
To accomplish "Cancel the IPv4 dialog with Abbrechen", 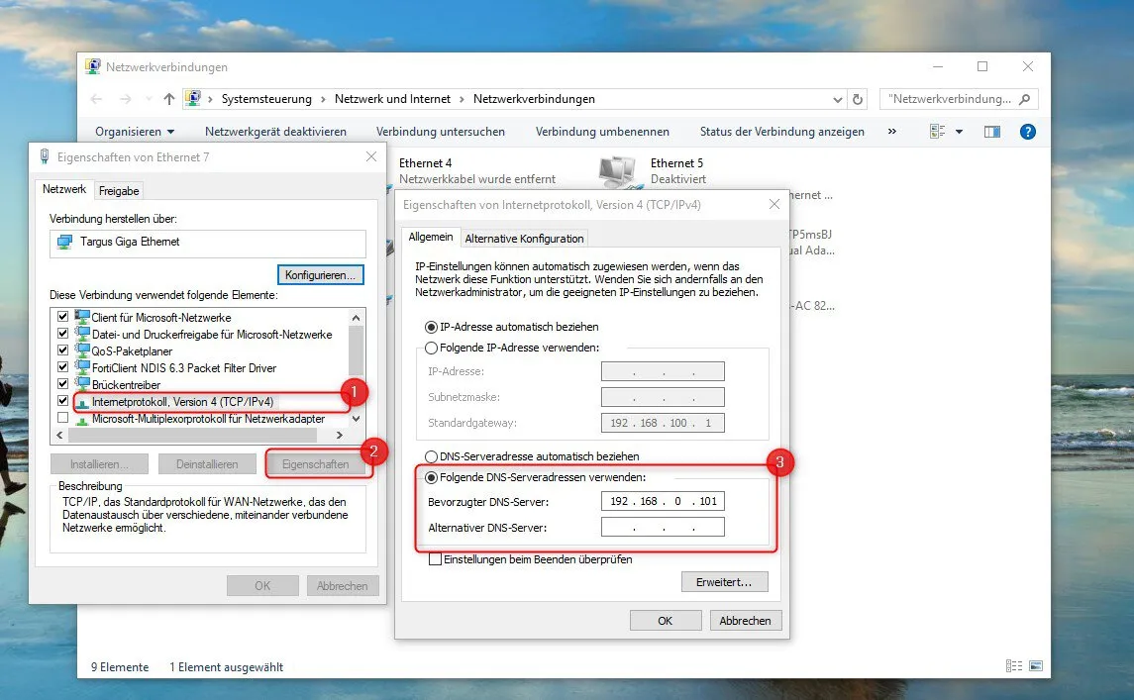I will tap(745, 621).
